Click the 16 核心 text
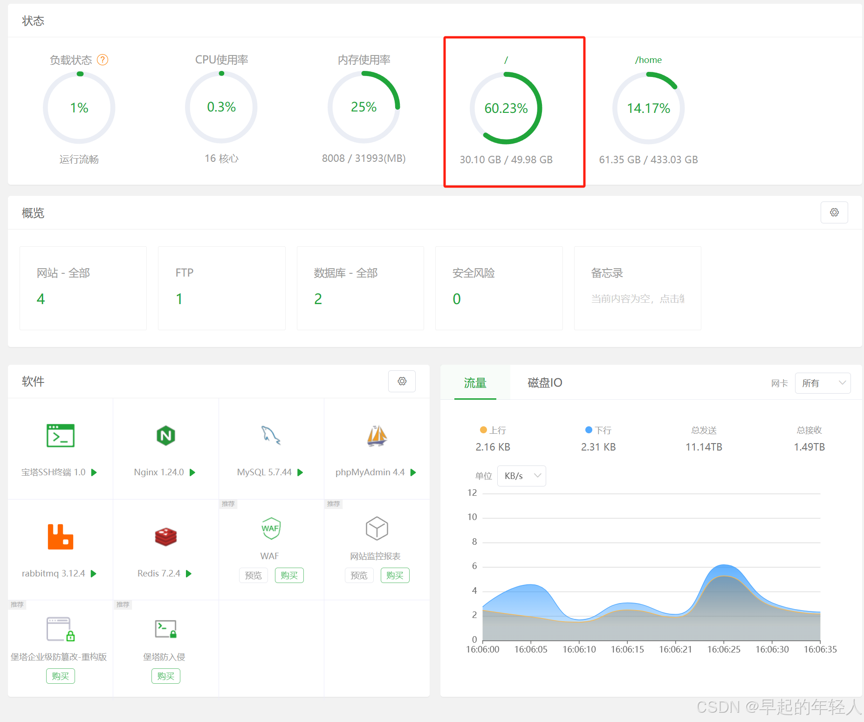Image resolution: width=864 pixels, height=722 pixels. pos(221,159)
